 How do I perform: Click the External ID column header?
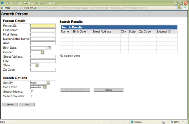[x=164, y=31]
